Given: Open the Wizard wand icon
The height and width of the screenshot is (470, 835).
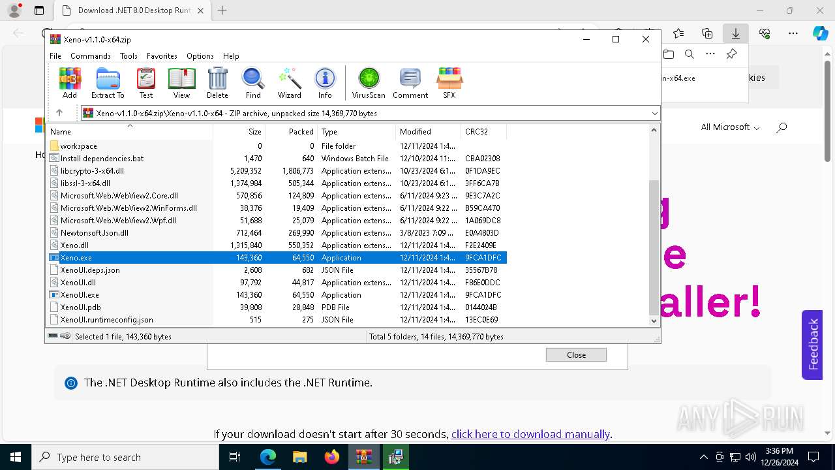Looking at the screenshot, I should (x=290, y=83).
